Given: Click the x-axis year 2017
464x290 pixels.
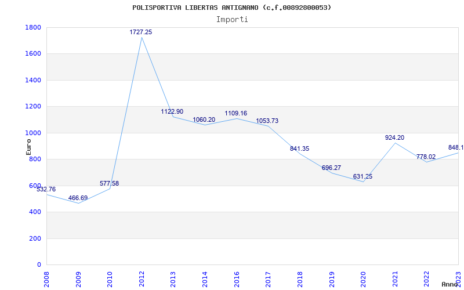Looking at the screenshot, I should (268, 280).
